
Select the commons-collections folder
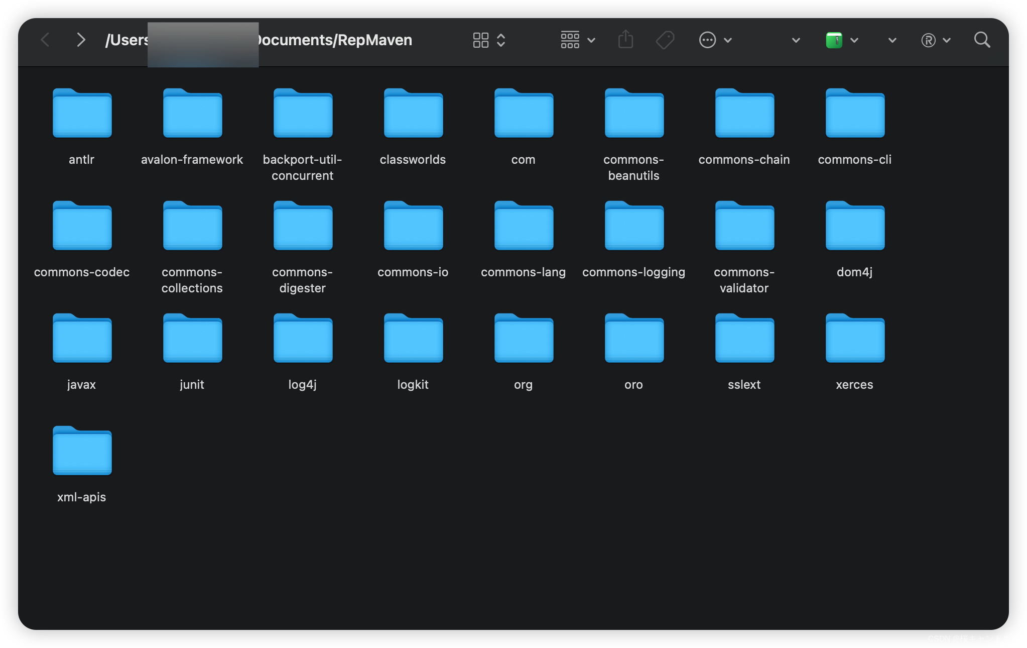tap(193, 225)
